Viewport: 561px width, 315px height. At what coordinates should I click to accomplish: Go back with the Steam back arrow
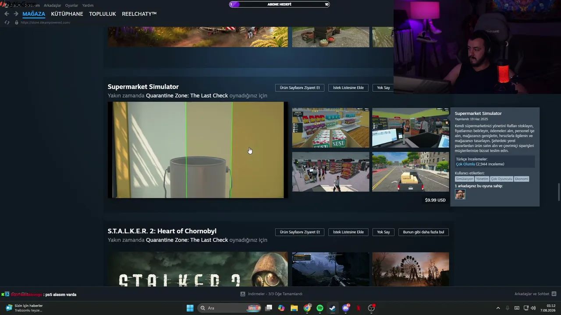7,14
